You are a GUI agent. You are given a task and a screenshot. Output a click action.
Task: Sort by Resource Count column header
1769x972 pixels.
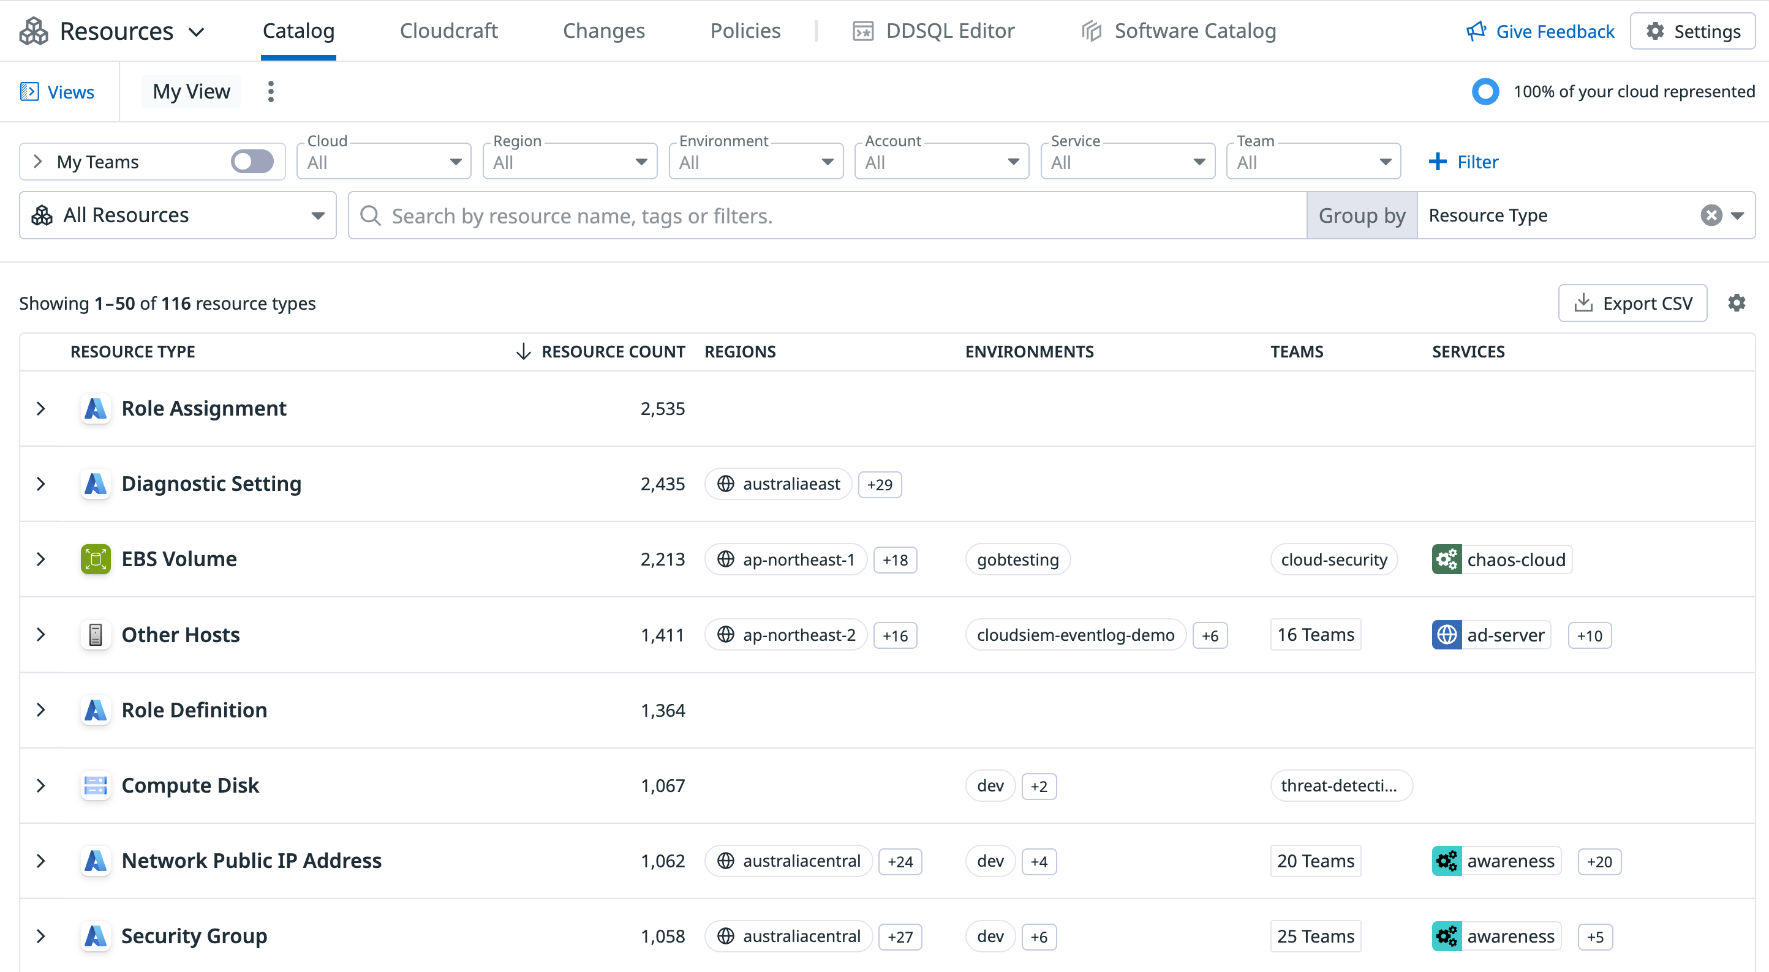click(x=612, y=351)
